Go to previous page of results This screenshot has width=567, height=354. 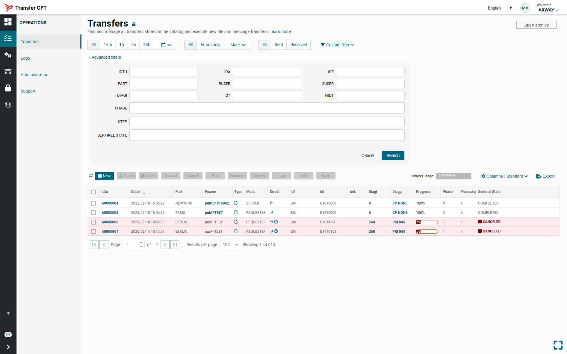(x=104, y=245)
